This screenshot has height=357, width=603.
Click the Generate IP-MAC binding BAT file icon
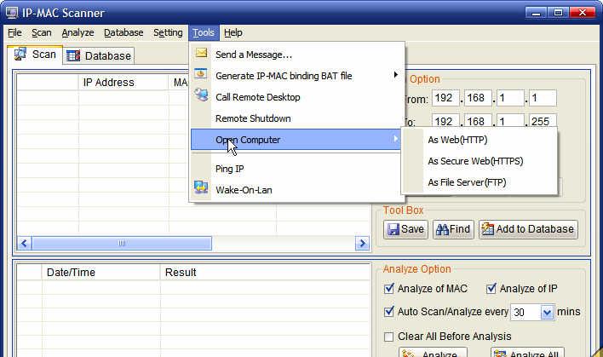coord(201,73)
